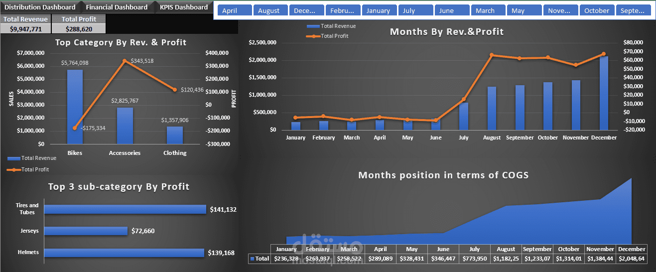Screen dimensions: 656x272
Task: Click the $2,825,767 Accessories label
Action: pos(125,101)
